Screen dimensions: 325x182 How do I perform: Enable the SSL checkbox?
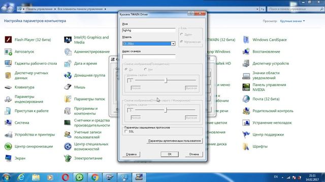[126, 131]
